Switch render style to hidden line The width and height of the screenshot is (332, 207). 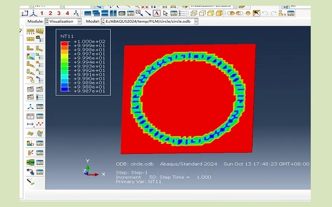click(x=202, y=13)
